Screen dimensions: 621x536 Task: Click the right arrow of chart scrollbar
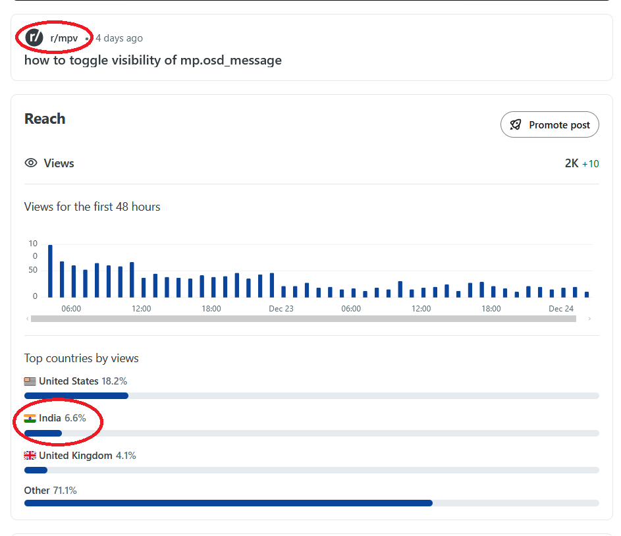[589, 319]
